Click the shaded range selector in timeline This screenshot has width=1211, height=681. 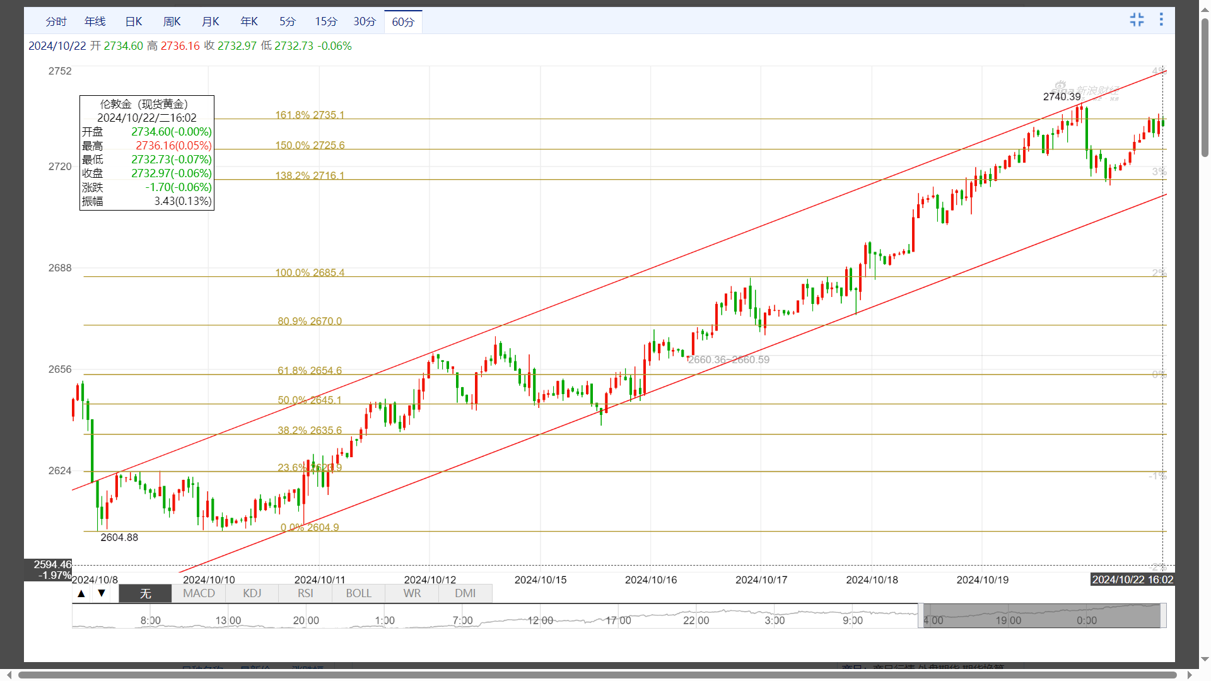click(x=1041, y=615)
